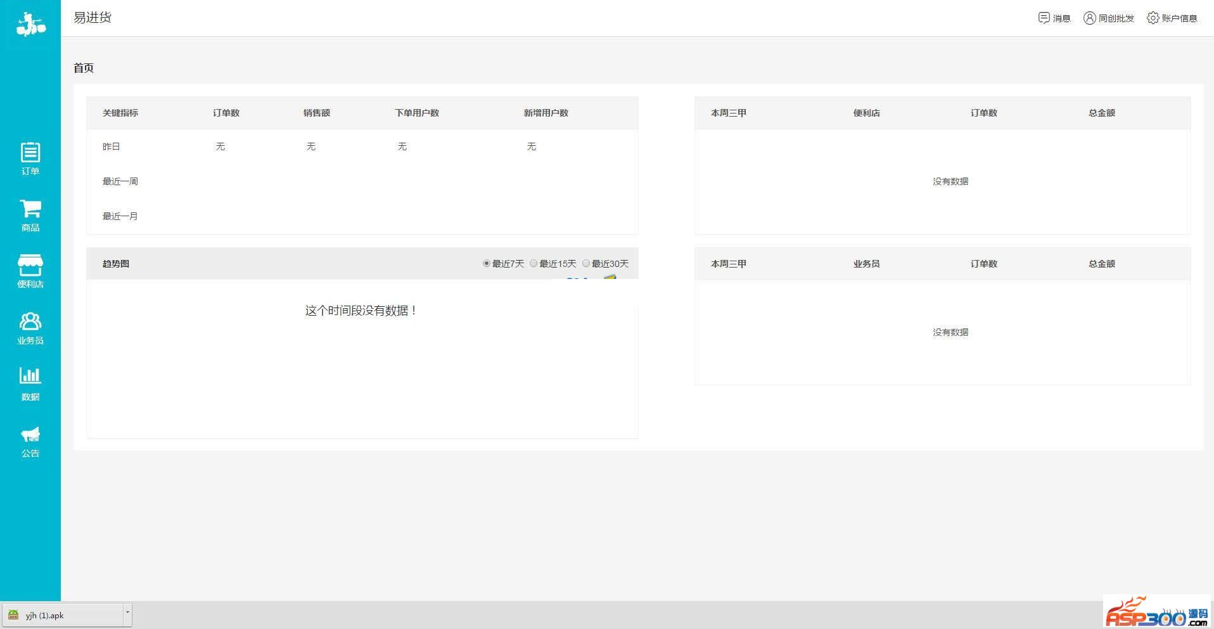Click the 新增用户数 column header
This screenshot has width=1214, height=629.
tap(546, 113)
